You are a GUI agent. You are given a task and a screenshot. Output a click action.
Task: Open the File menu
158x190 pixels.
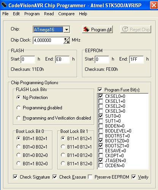5,14
